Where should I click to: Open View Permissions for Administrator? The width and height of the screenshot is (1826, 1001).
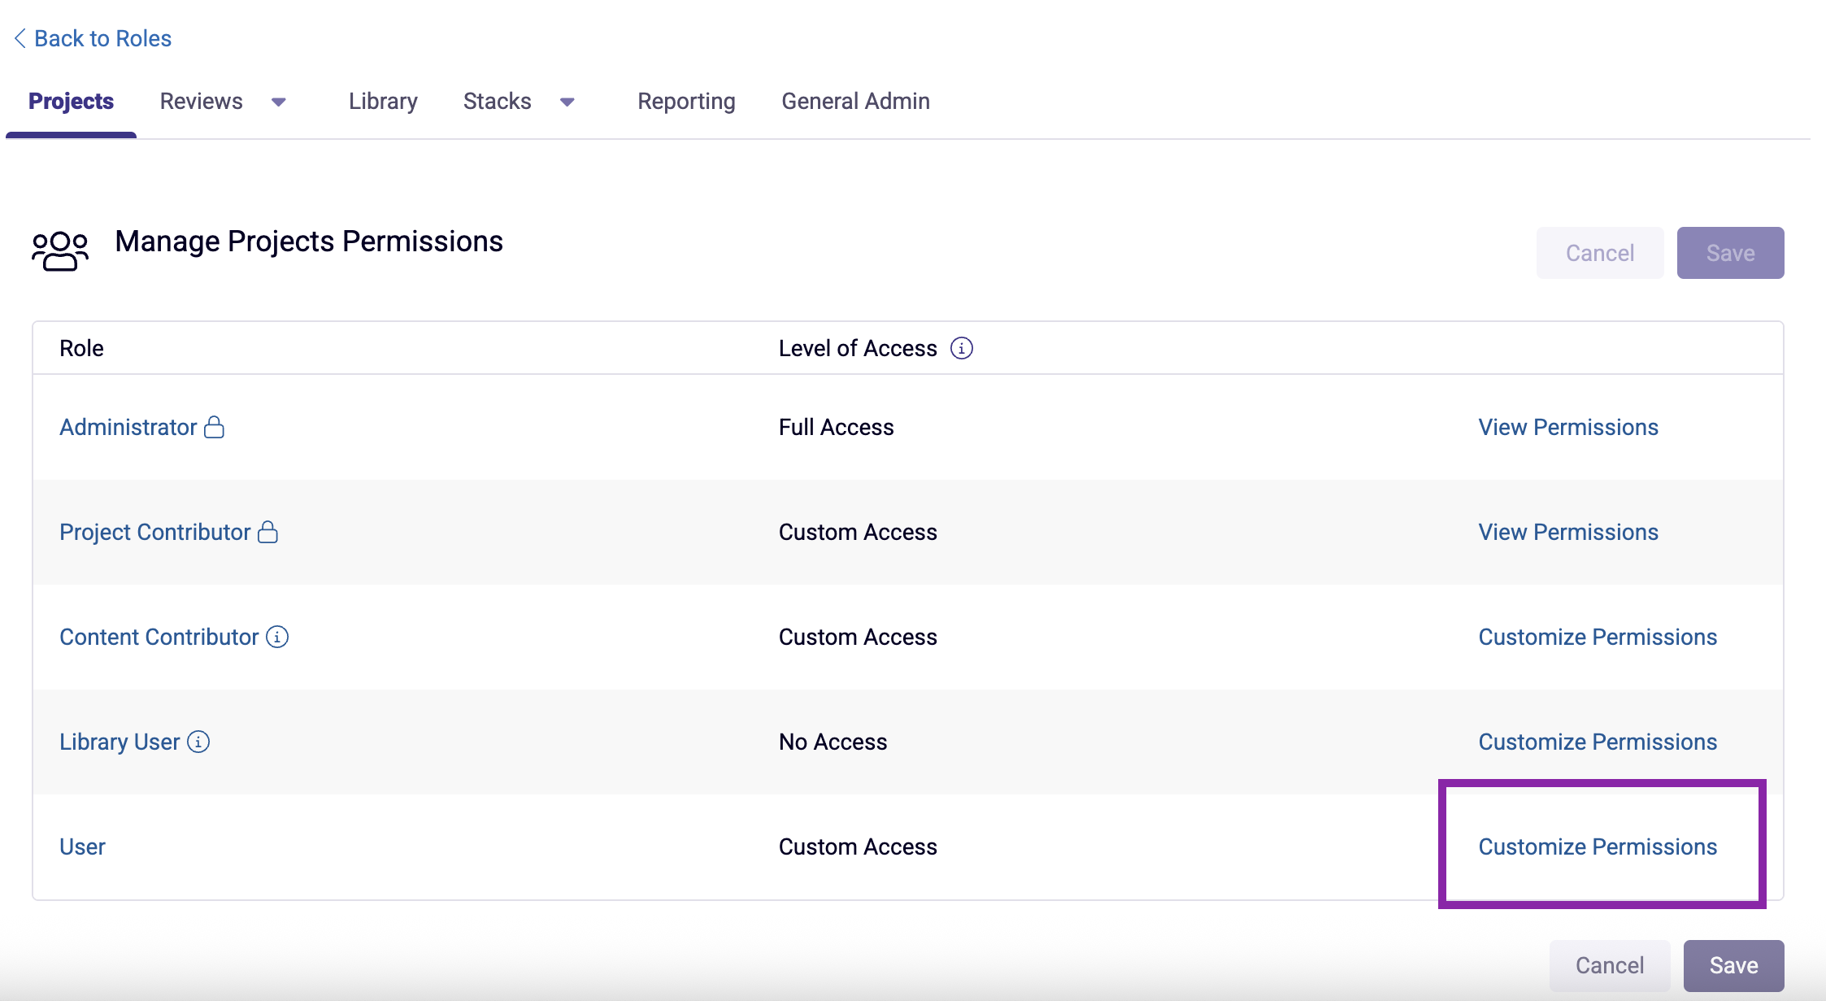[x=1567, y=427]
